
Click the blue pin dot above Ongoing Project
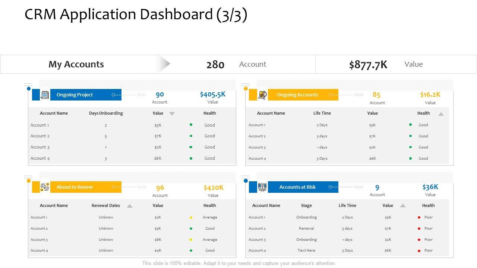[x=29, y=89]
